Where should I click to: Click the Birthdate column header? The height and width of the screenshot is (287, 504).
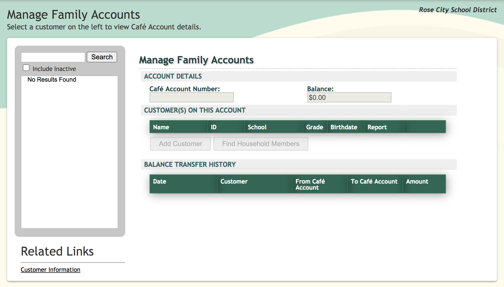(344, 127)
